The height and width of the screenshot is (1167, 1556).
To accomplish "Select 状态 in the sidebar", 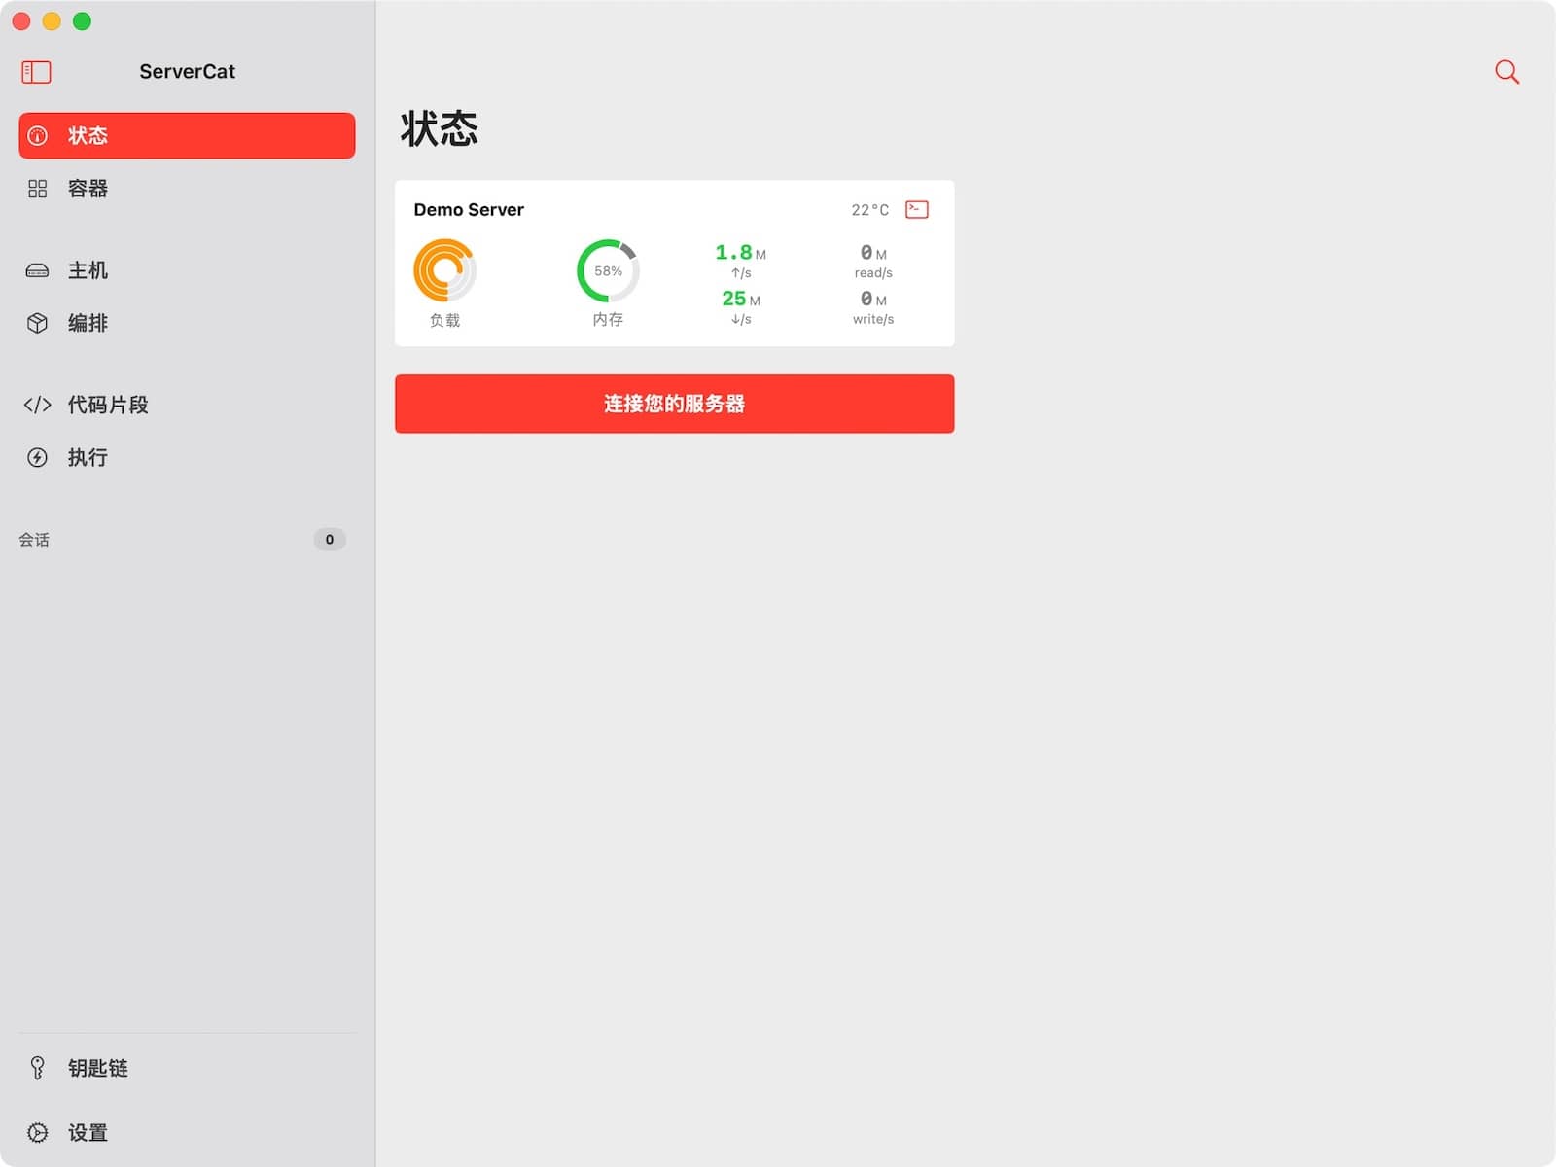I will (187, 135).
